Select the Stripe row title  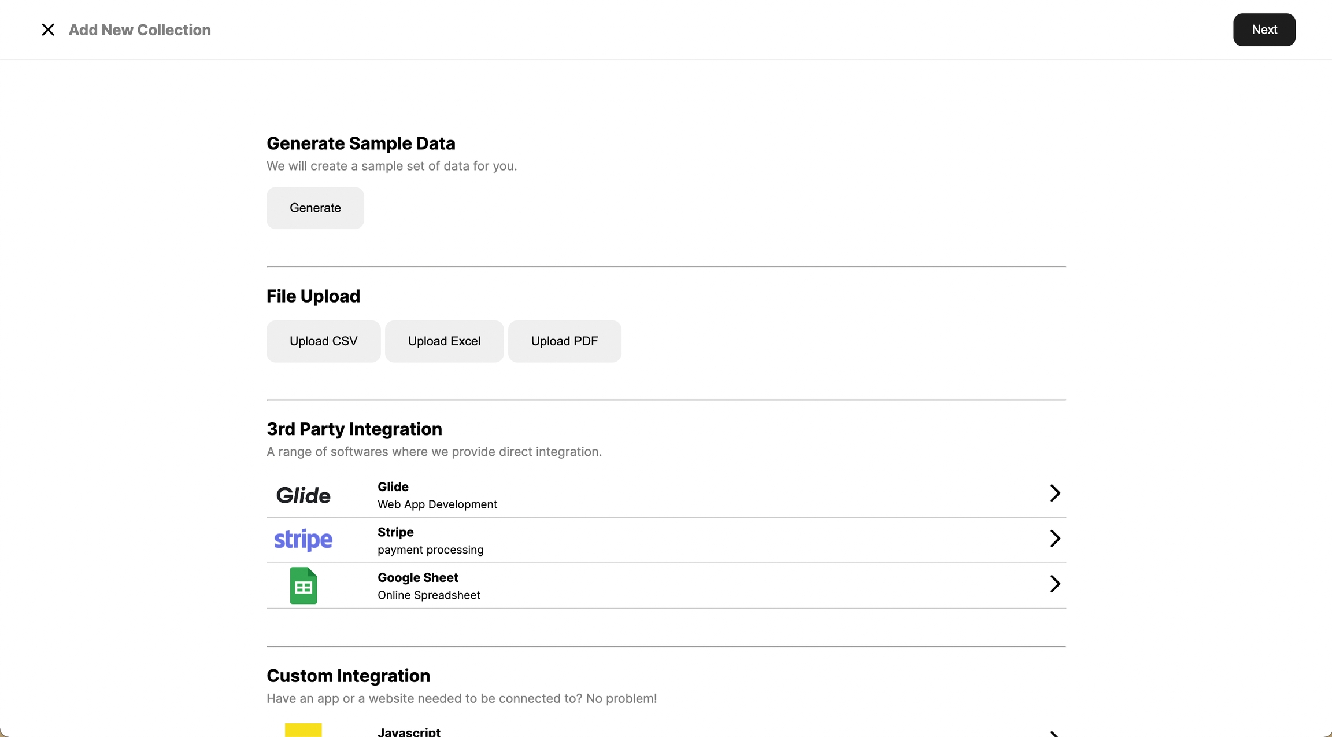coord(395,532)
